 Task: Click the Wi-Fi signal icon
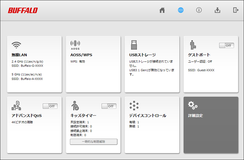[x=16, y=45]
